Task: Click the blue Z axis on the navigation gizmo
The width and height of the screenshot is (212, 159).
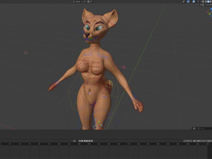Action: tap(211, 9)
